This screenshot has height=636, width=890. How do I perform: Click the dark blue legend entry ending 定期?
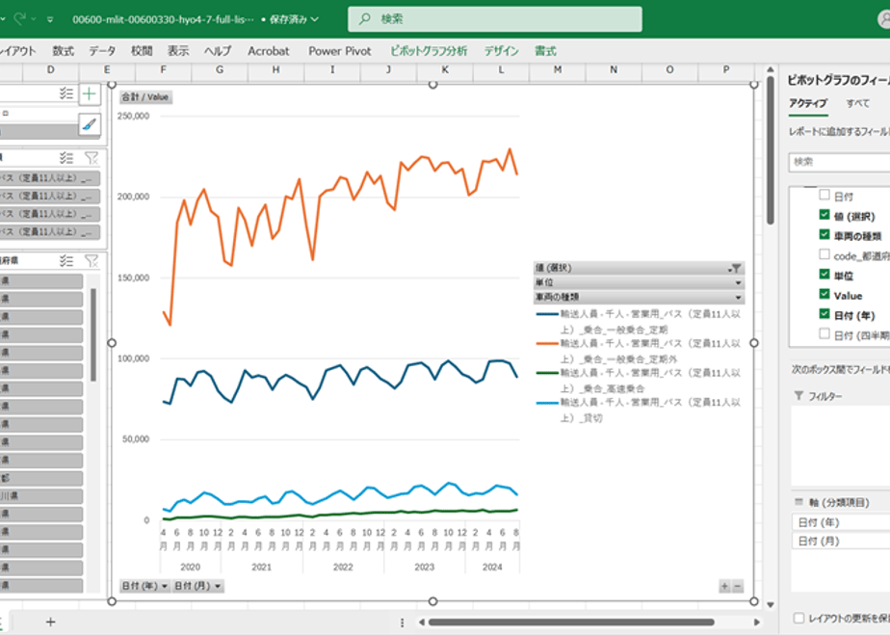click(639, 322)
